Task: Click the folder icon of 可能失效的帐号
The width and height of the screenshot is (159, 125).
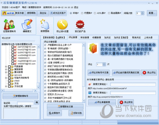Action: click(12, 78)
